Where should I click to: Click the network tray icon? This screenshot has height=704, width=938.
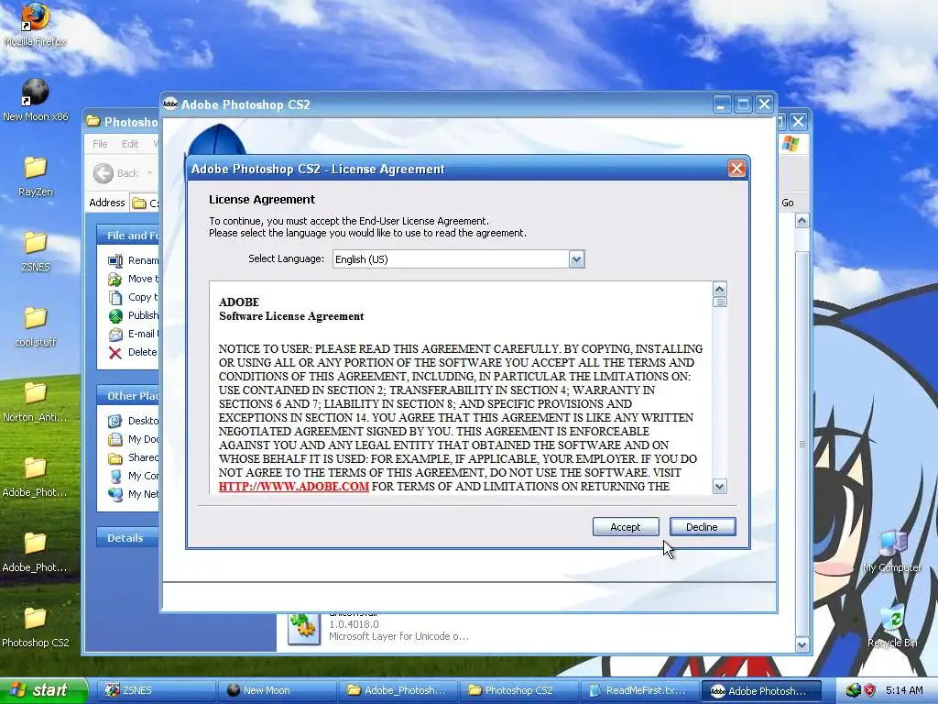(x=853, y=690)
